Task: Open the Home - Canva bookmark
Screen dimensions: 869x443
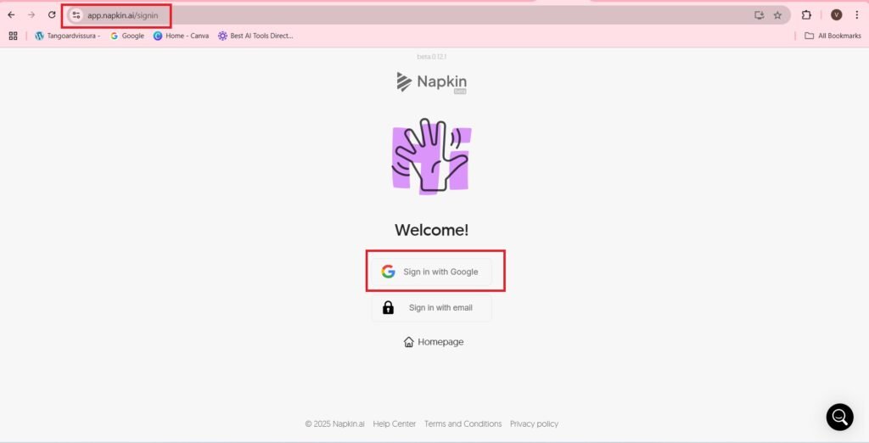Action: (182, 36)
